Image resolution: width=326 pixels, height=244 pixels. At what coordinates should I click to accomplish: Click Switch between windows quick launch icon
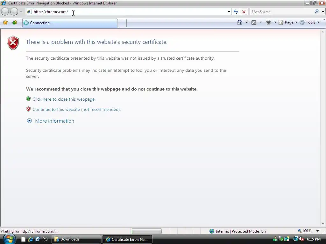pos(45,239)
